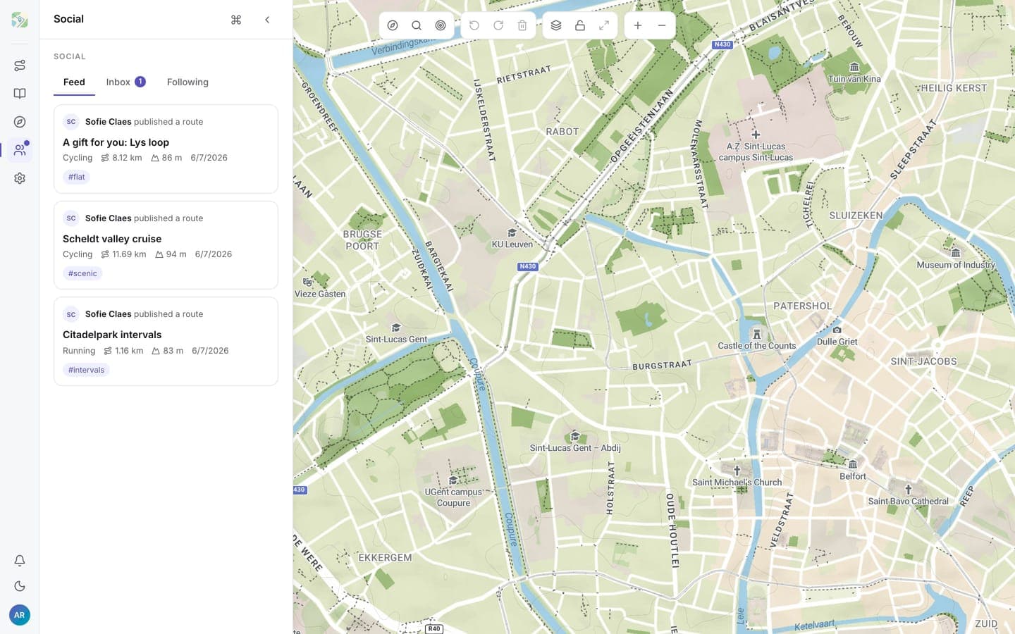Zoom out on the map
1015x634 pixels.
point(662,25)
